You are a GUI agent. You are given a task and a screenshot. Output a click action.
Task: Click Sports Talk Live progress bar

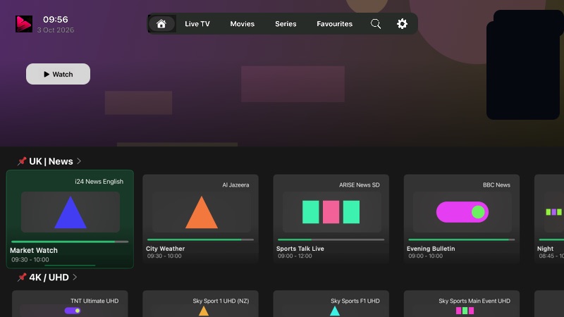[x=331, y=240]
